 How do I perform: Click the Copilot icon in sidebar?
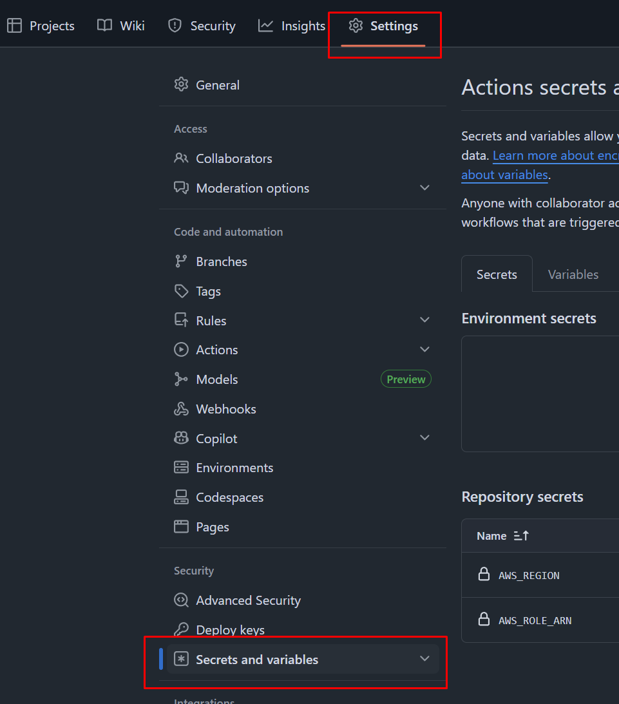(181, 439)
